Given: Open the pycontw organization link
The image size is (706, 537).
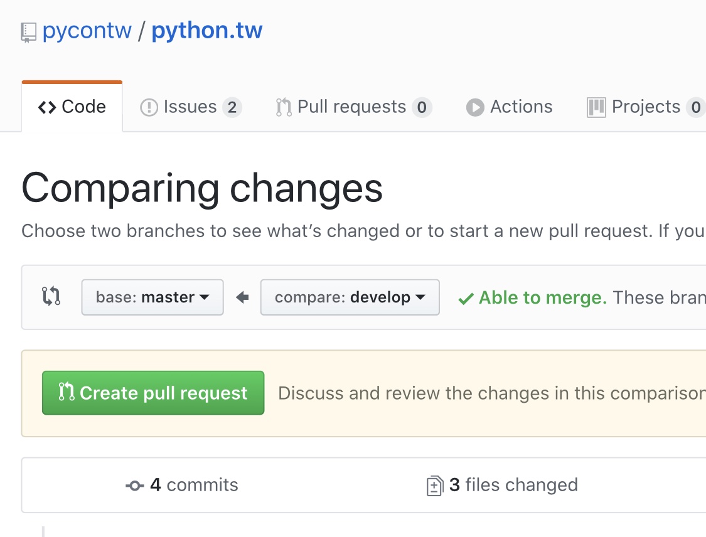Looking at the screenshot, I should [87, 29].
